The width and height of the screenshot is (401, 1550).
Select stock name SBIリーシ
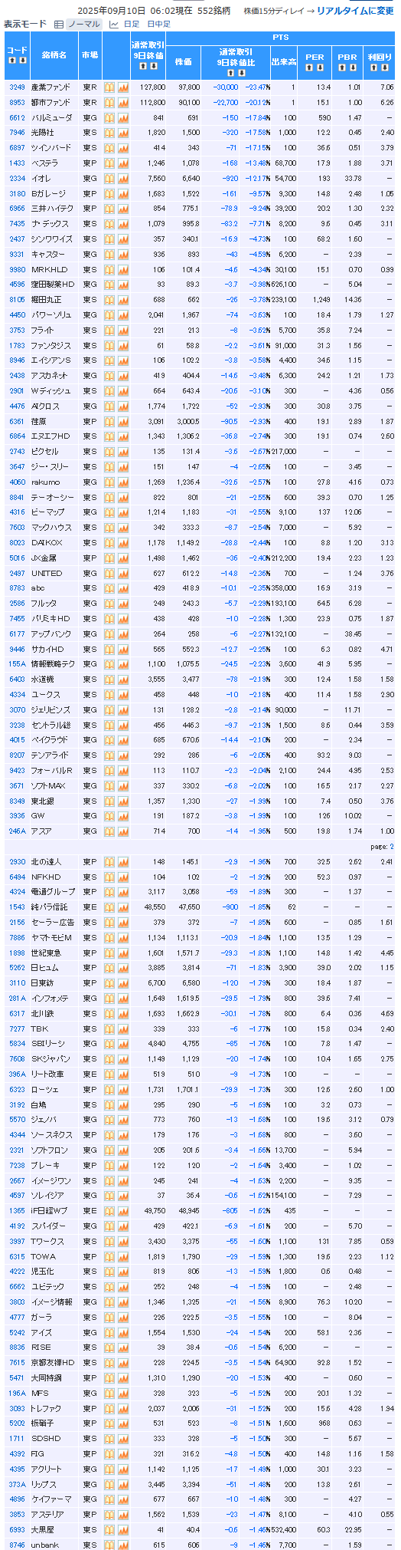point(50,1044)
